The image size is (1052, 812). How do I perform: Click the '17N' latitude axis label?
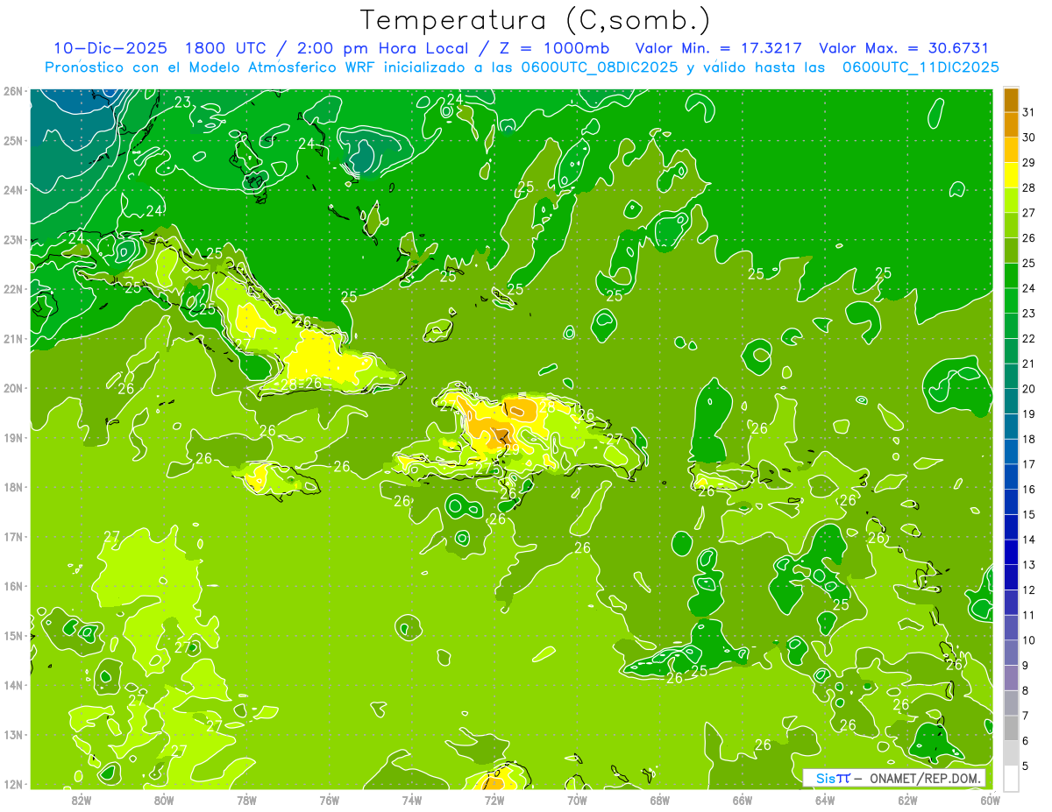tap(13, 537)
